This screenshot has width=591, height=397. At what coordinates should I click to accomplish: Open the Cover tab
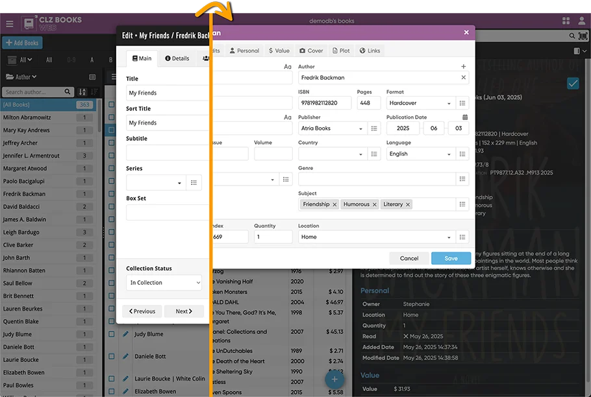[x=311, y=51]
